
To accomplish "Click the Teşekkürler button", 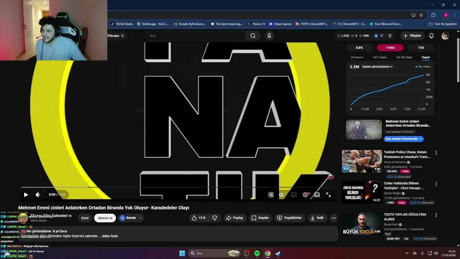I will (289, 218).
